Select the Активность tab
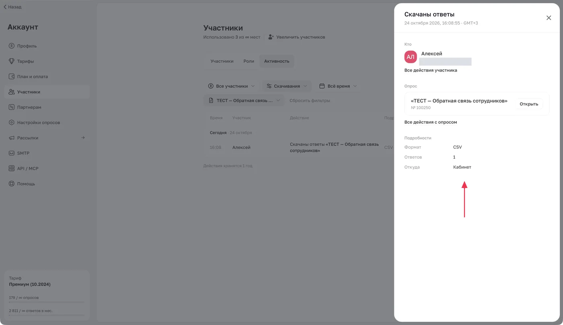 (277, 61)
